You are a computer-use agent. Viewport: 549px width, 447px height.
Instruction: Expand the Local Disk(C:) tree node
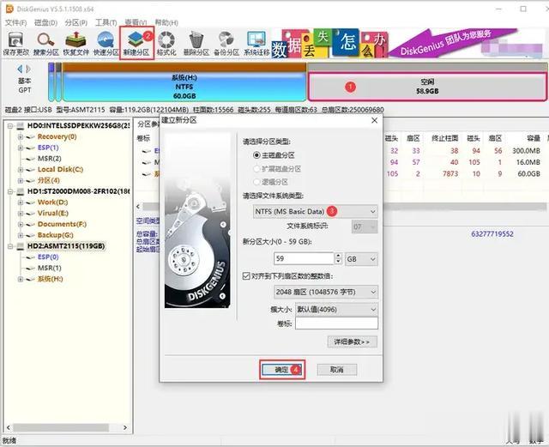(21, 170)
